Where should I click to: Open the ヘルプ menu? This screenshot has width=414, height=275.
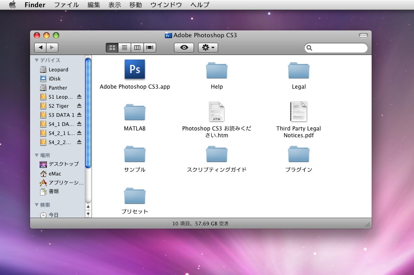pyautogui.click(x=200, y=5)
